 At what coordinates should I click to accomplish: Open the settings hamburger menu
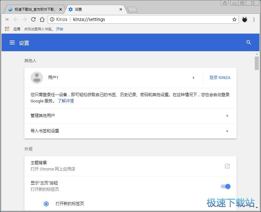tap(12, 42)
